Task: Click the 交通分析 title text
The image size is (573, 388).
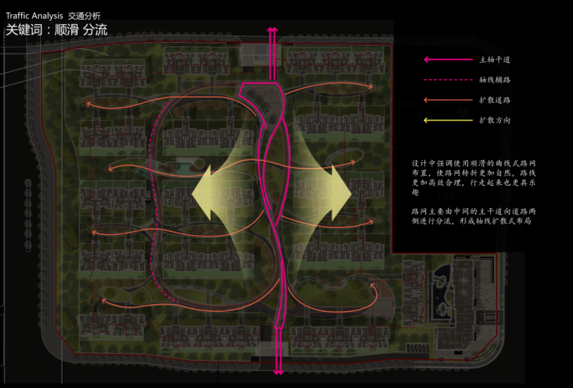Action: coord(84,15)
